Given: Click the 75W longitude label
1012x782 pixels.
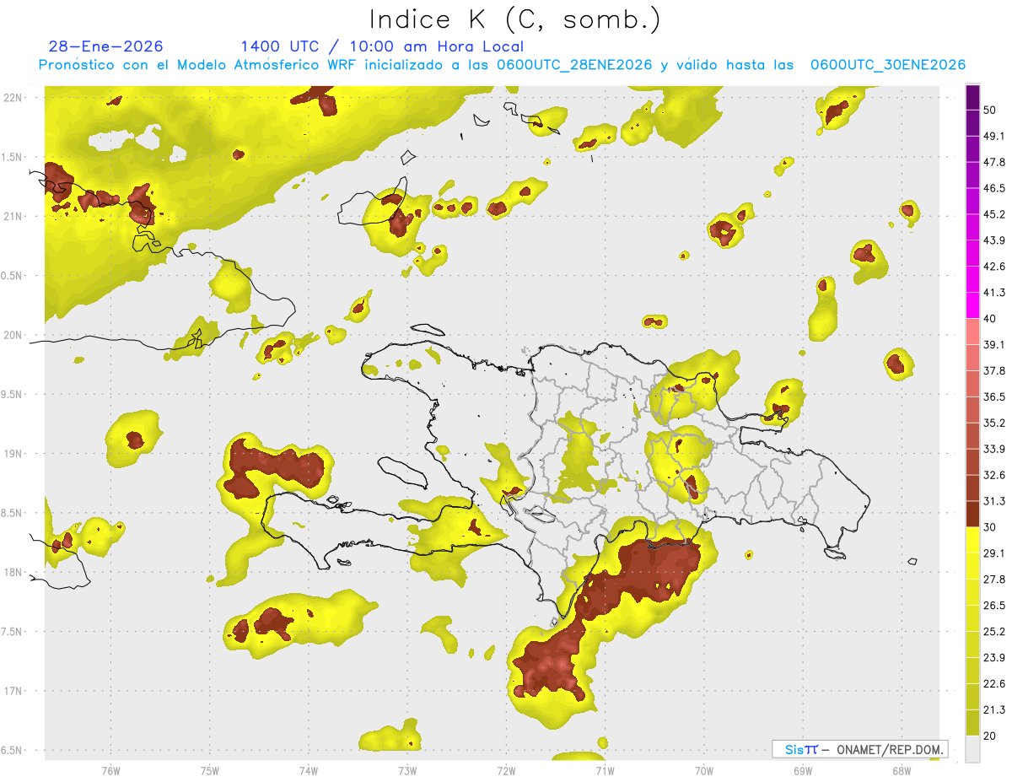Looking at the screenshot, I should [x=209, y=771].
